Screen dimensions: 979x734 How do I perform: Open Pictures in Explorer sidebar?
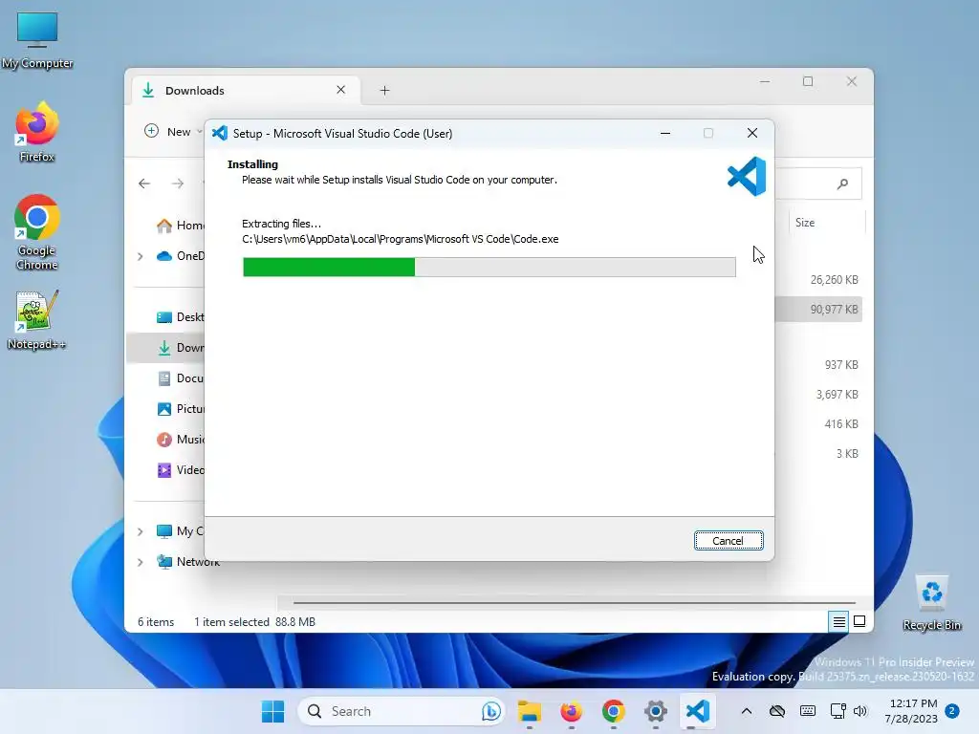pyautogui.click(x=180, y=409)
